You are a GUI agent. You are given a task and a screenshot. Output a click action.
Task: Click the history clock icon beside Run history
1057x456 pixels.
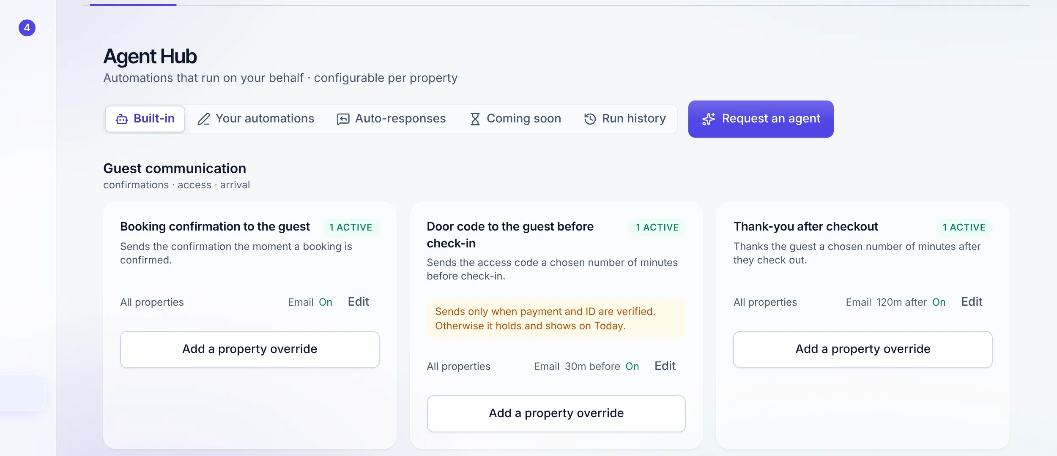pos(590,119)
